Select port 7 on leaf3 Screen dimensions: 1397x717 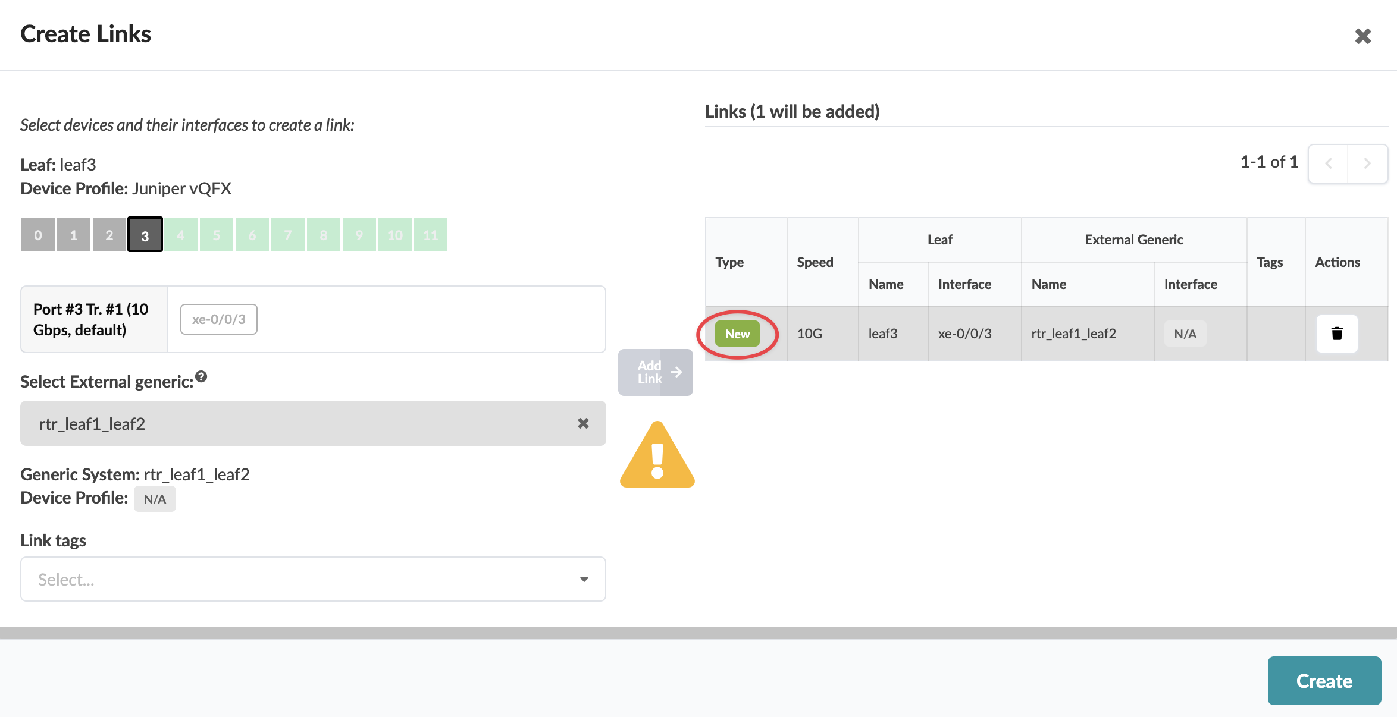(288, 235)
